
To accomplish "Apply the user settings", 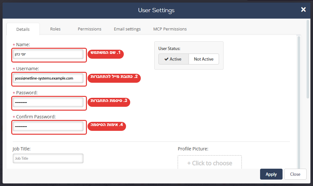I will [271, 174].
